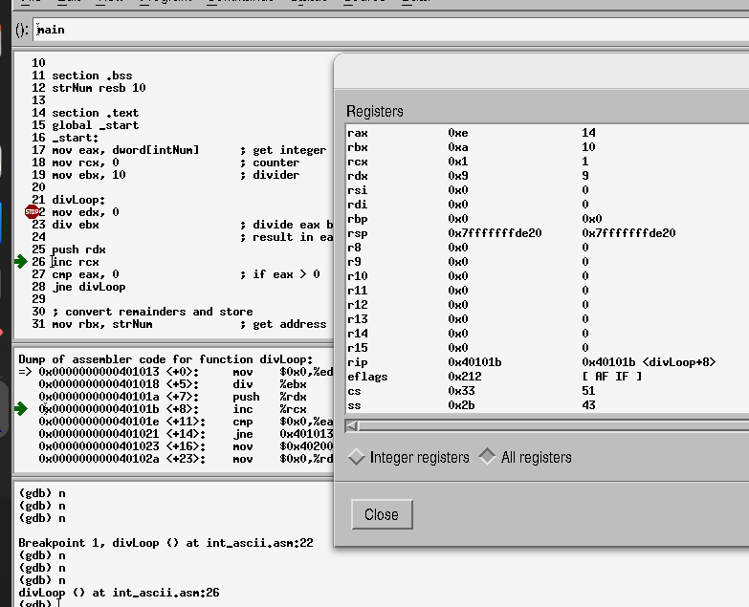Select the rsi register row

tap(547, 190)
